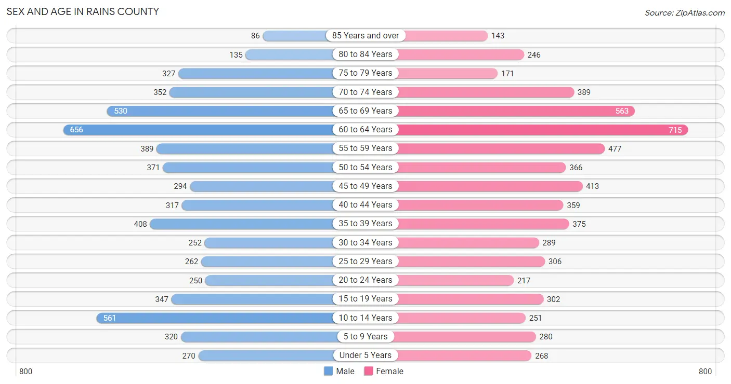Open the ZipAtlas.com source link
The image size is (731, 384).
(685, 12)
